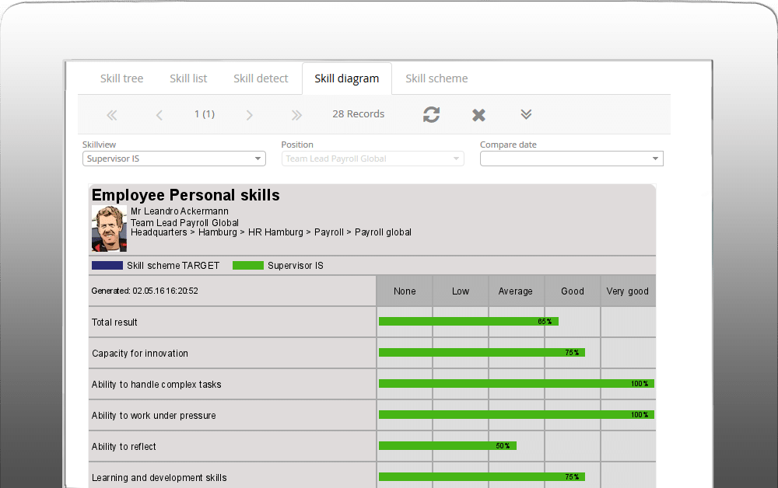Expand the double-chevron down icon
This screenshot has width=778, height=488.
[x=526, y=114]
